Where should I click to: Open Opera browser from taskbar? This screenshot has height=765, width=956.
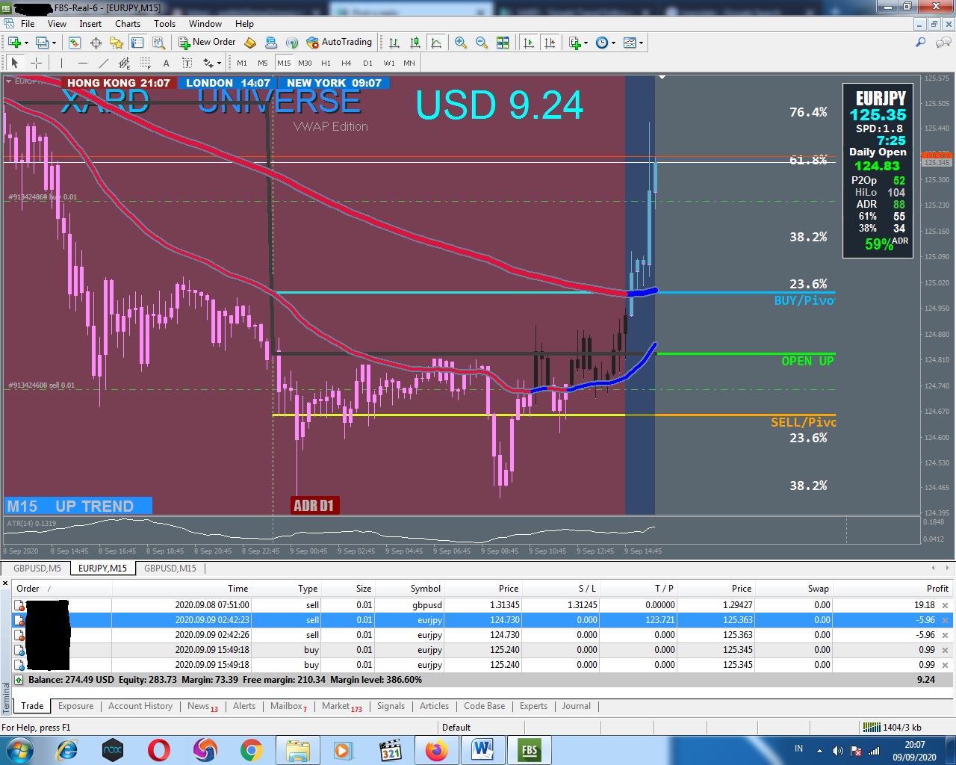click(x=158, y=750)
